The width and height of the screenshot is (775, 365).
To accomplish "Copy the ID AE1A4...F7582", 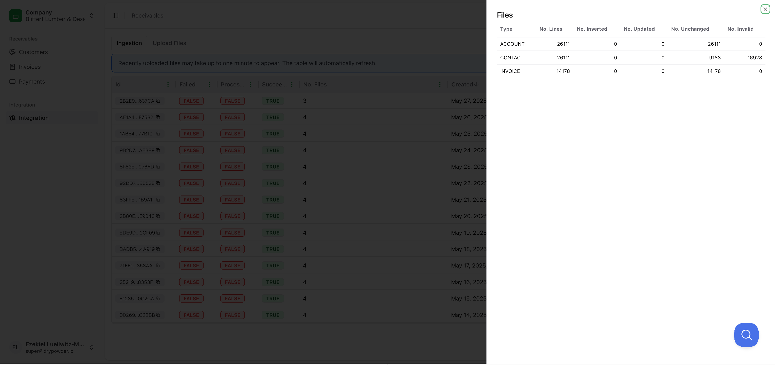I will pyautogui.click(x=158, y=117).
